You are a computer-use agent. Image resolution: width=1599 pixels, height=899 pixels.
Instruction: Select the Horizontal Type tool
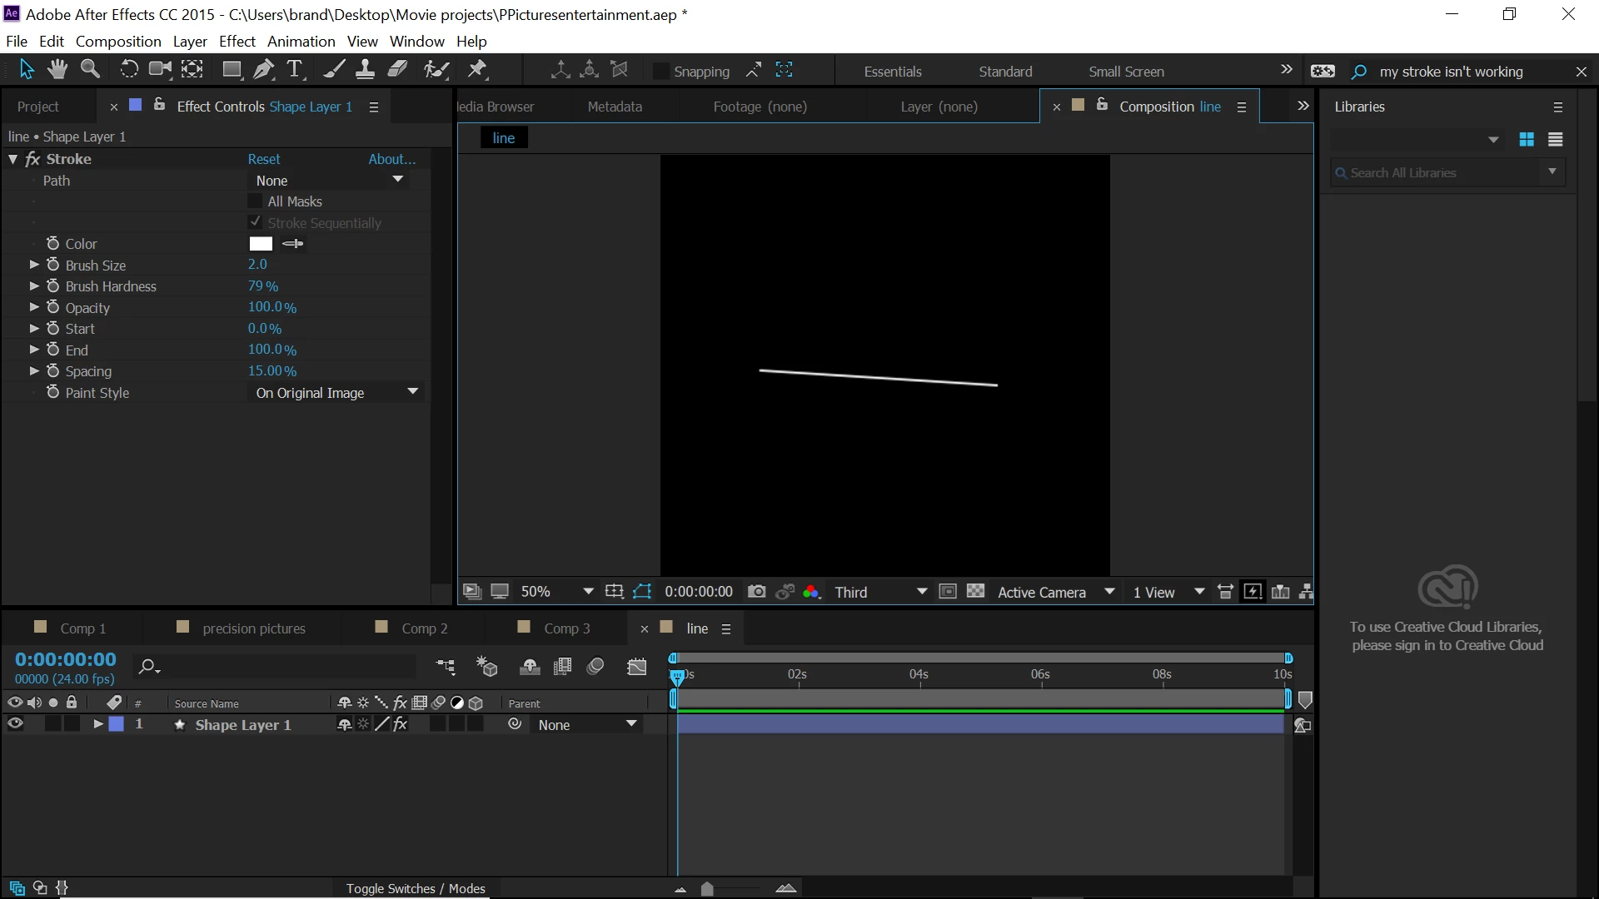[294, 70]
